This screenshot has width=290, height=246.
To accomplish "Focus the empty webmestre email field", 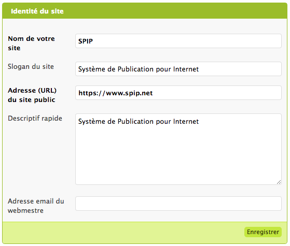I will tap(178, 204).
